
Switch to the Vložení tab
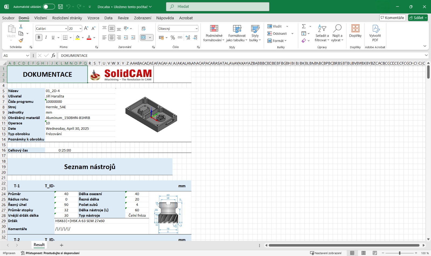(x=41, y=18)
